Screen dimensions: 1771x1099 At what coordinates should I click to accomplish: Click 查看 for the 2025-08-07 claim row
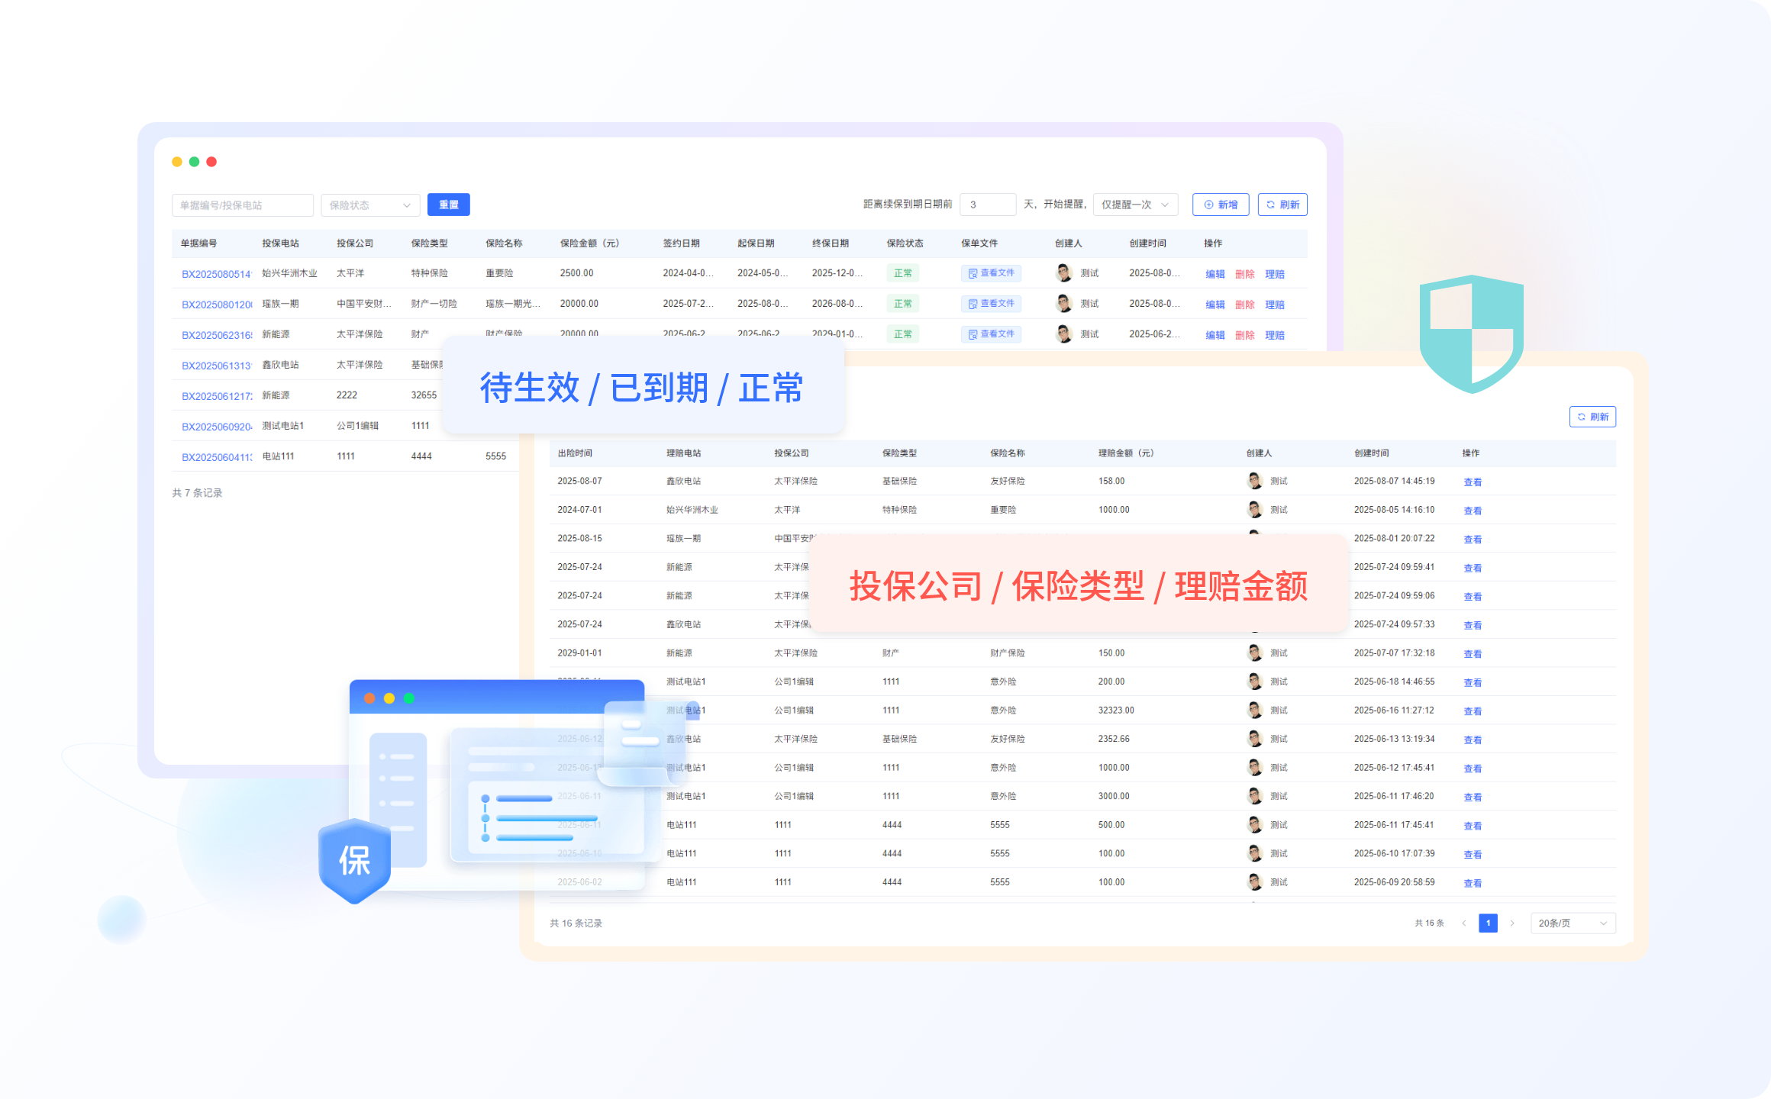tap(1472, 482)
